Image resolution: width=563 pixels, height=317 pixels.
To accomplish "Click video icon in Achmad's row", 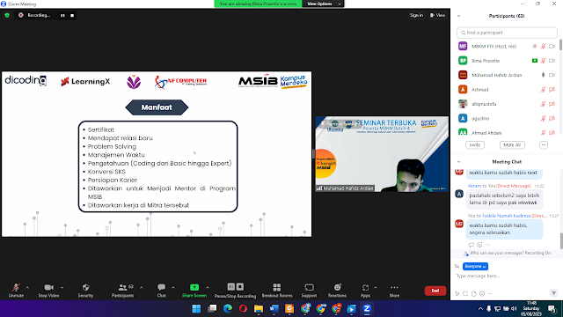I will (552, 90).
